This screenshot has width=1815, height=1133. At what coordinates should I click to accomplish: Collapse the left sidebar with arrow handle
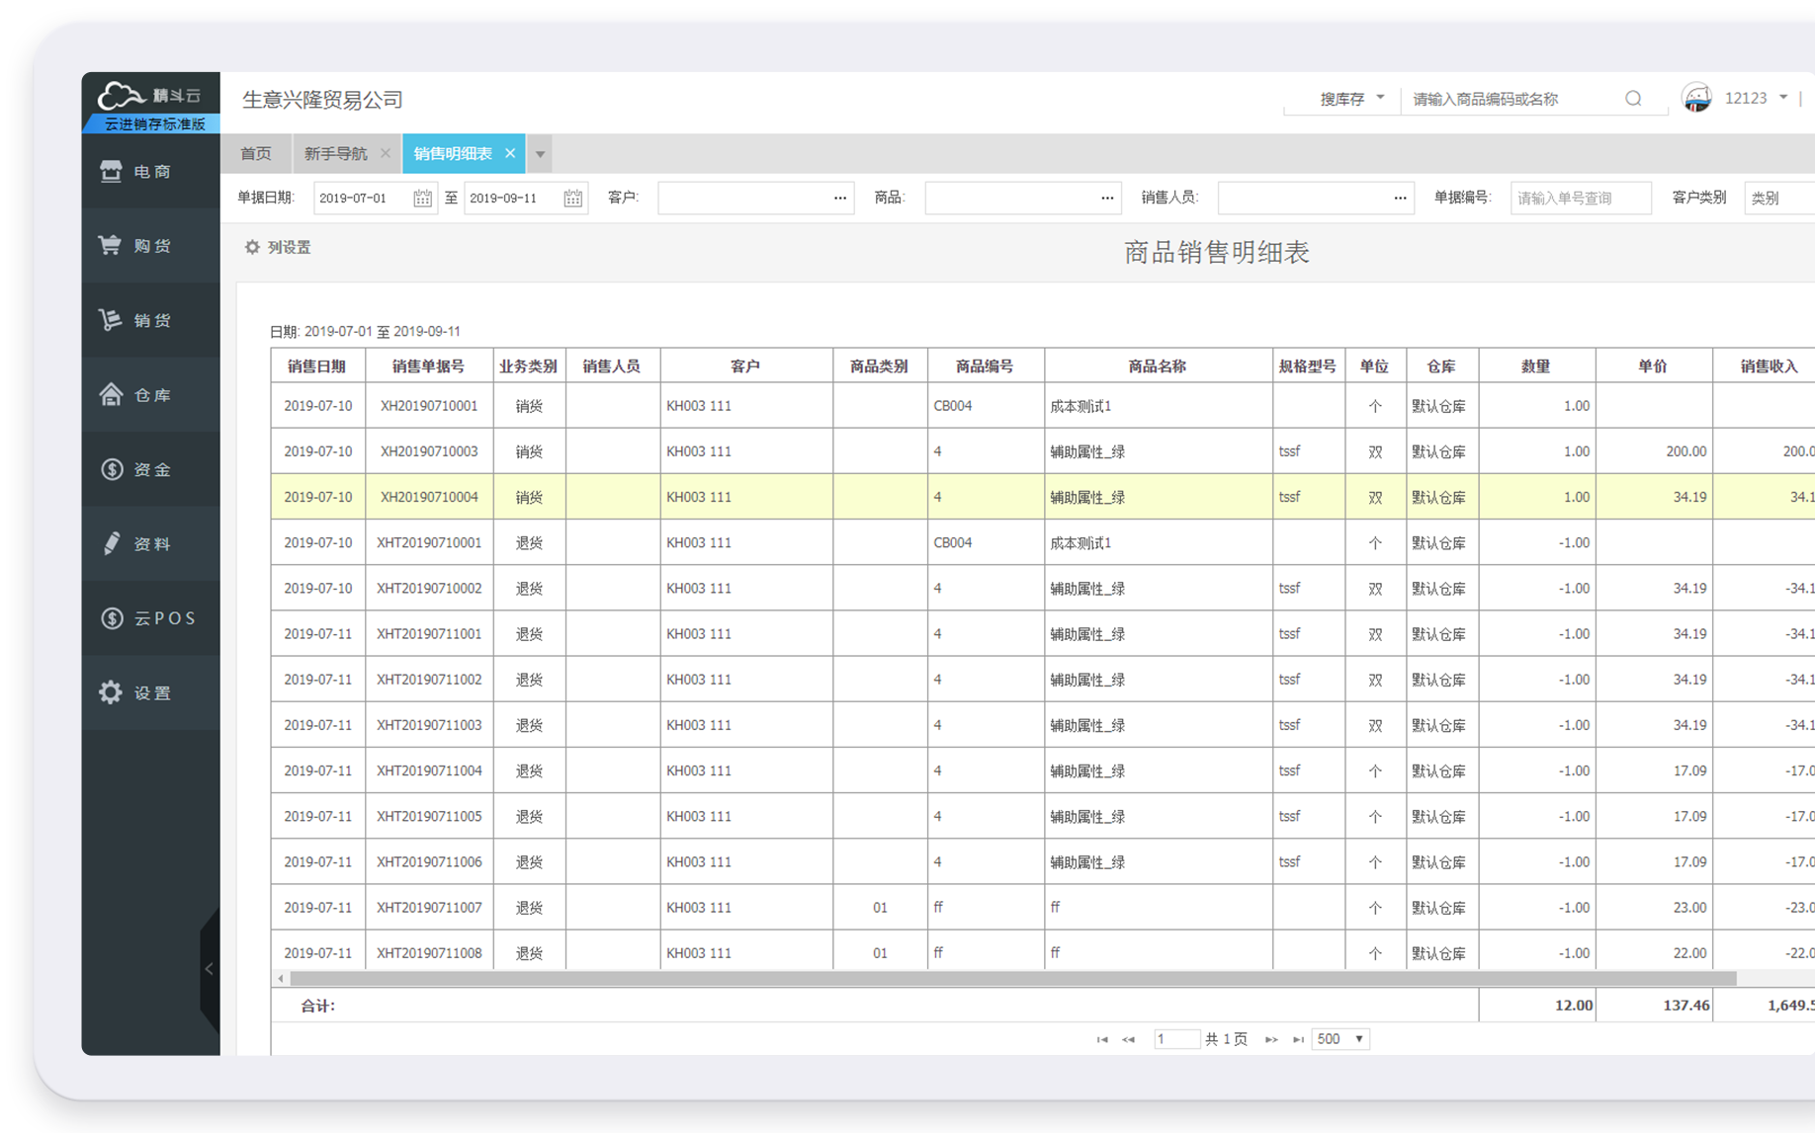pos(209,969)
